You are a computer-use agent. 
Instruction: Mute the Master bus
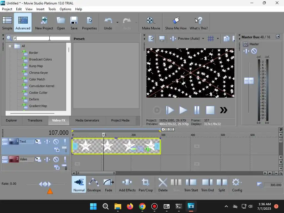coord(254,51)
